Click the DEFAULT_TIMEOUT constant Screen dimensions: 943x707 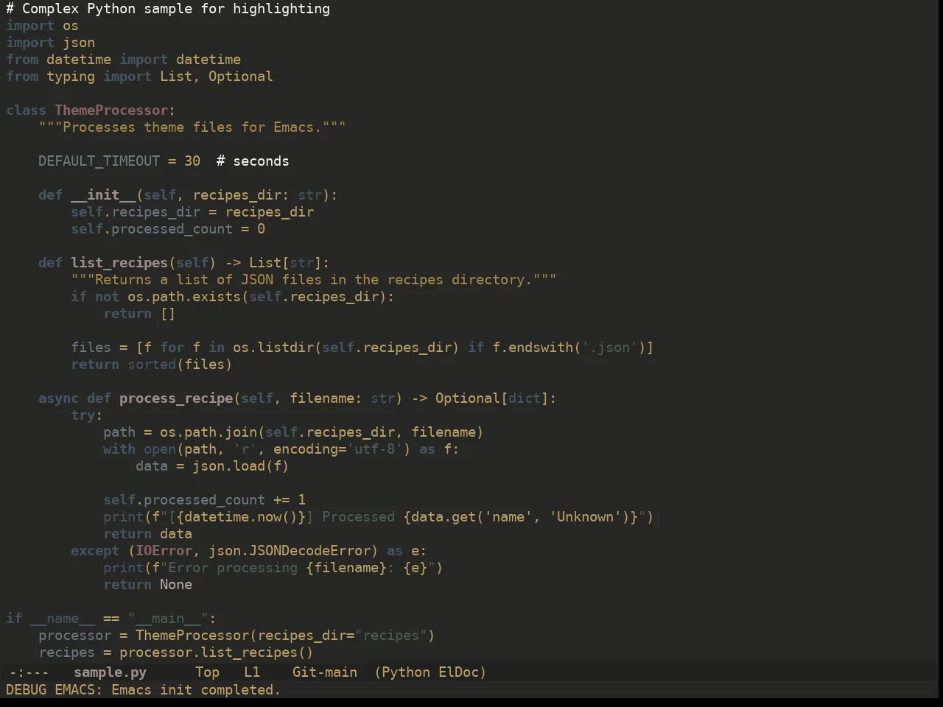click(99, 161)
